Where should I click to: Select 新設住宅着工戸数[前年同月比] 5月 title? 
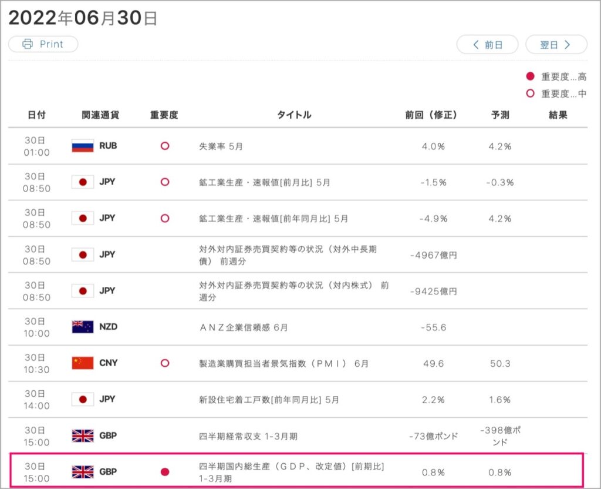pyautogui.click(x=269, y=400)
